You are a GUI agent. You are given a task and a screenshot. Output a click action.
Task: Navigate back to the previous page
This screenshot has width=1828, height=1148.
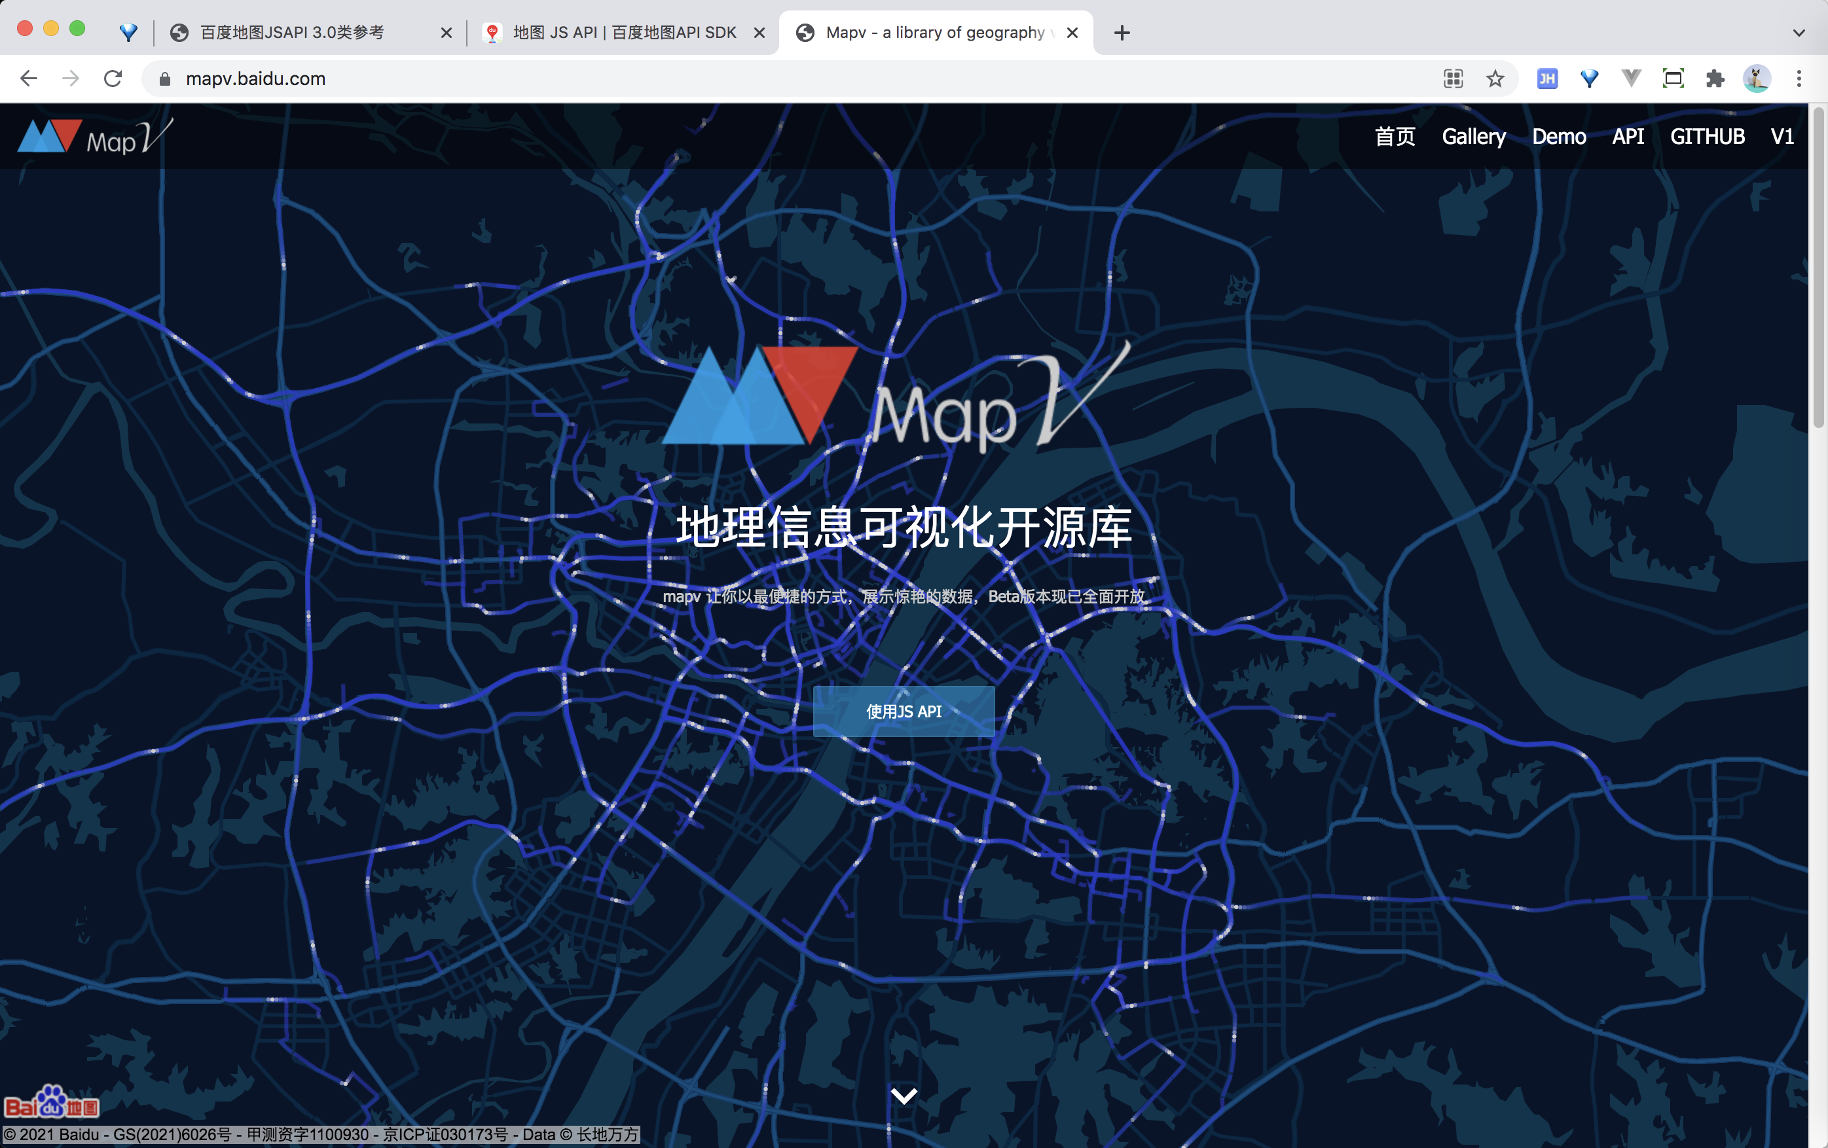[28, 78]
